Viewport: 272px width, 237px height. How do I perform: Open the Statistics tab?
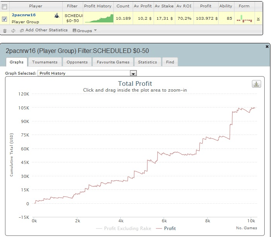pos(147,62)
